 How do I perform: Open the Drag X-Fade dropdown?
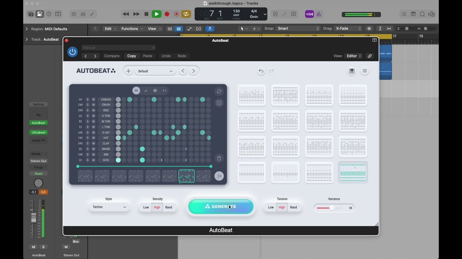point(348,28)
